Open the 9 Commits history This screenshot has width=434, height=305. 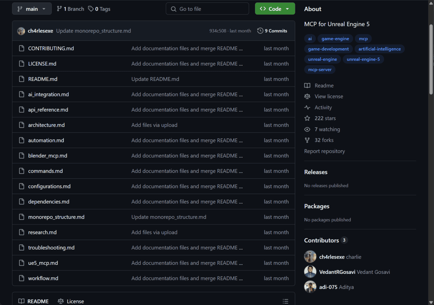[x=272, y=31]
